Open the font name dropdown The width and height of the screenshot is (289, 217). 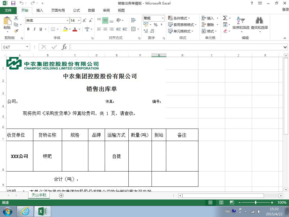(67, 20)
